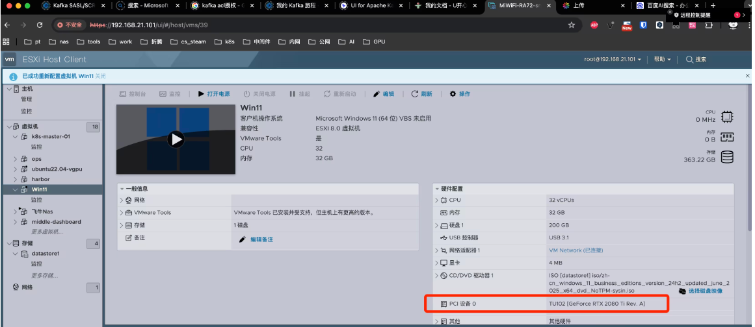Click the play button on the Win11 console thumbnail
This screenshot has width=755, height=327.
tap(176, 139)
